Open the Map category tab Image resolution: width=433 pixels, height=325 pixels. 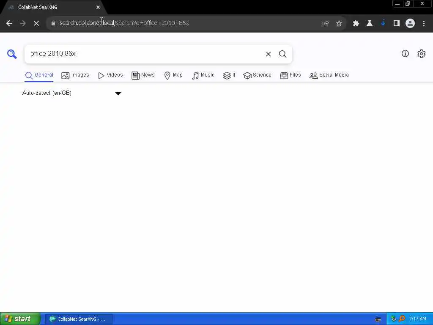click(x=173, y=75)
